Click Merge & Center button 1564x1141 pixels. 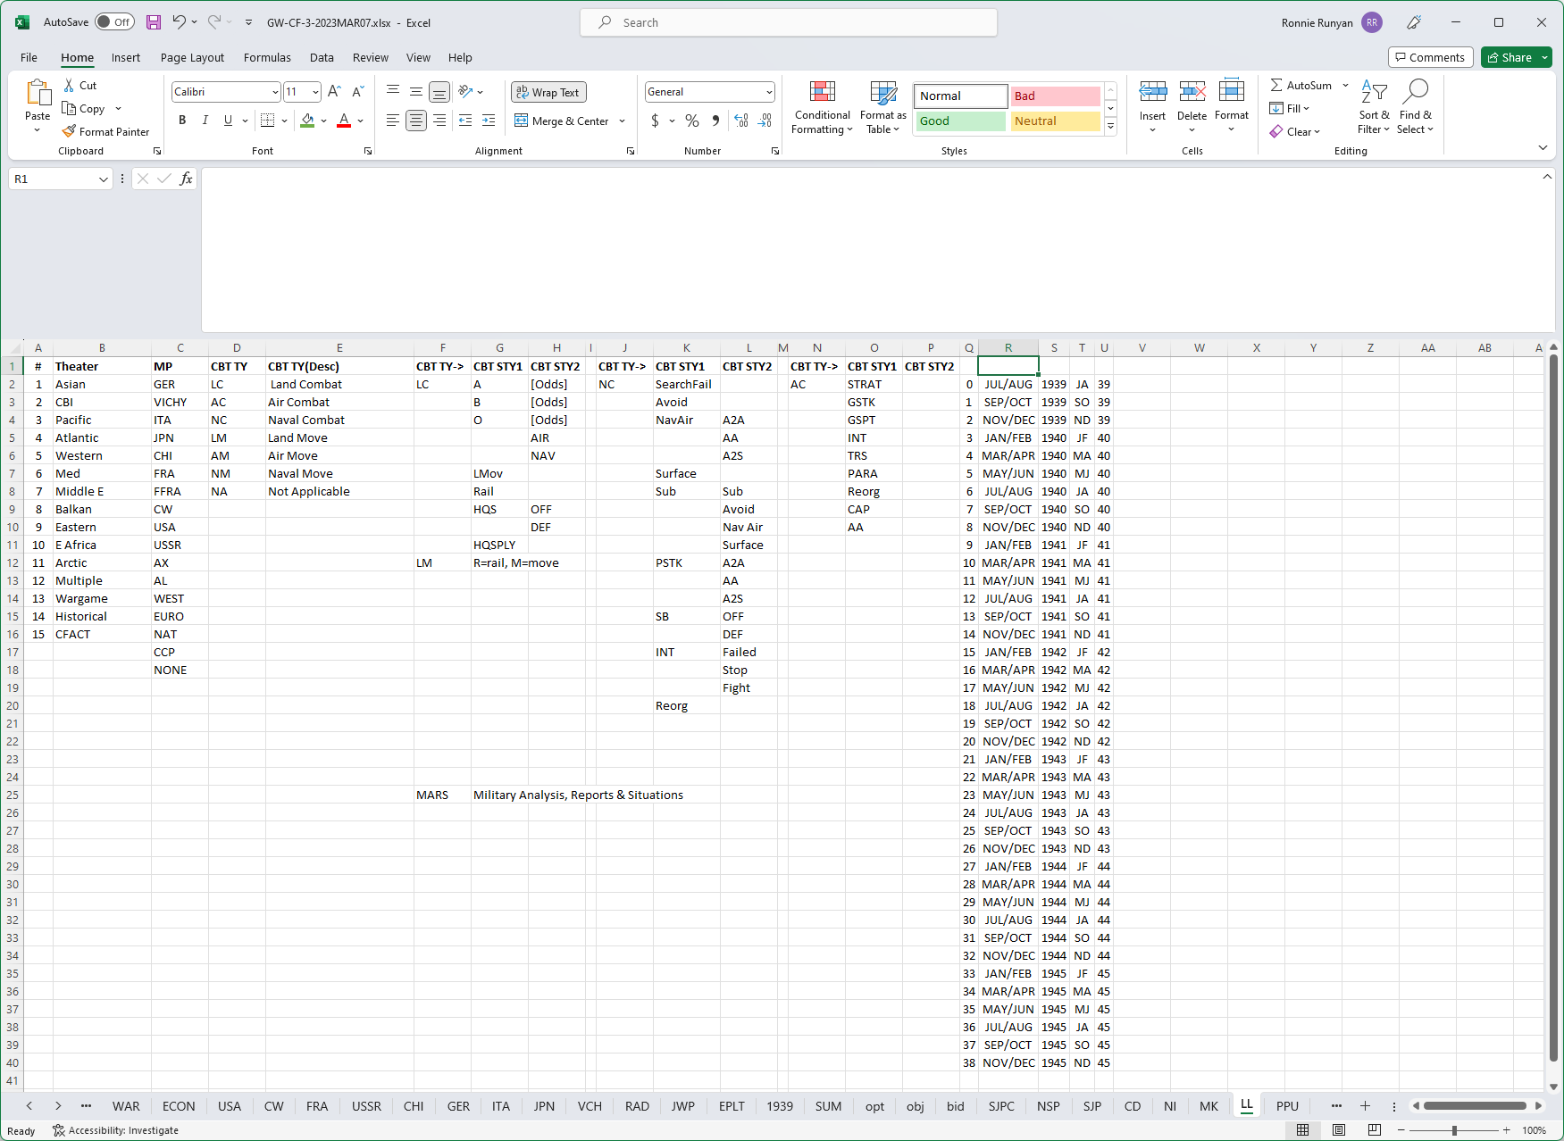(562, 121)
